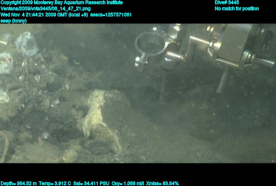
Task: Select the file path ending 06_14_47_21.png
Action: click(x=46, y=9)
